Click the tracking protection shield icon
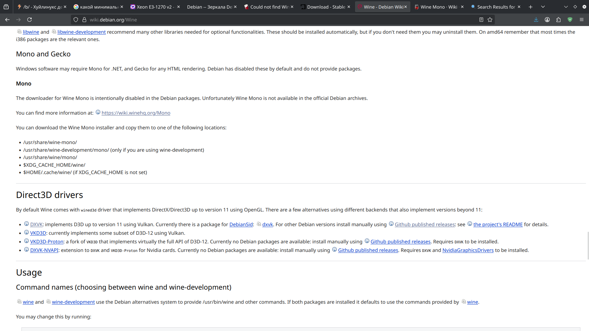 (76, 20)
